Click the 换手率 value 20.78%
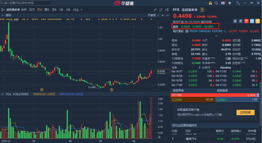Image resolution: width=262 pixels, height=143 pixels. click(196, 50)
